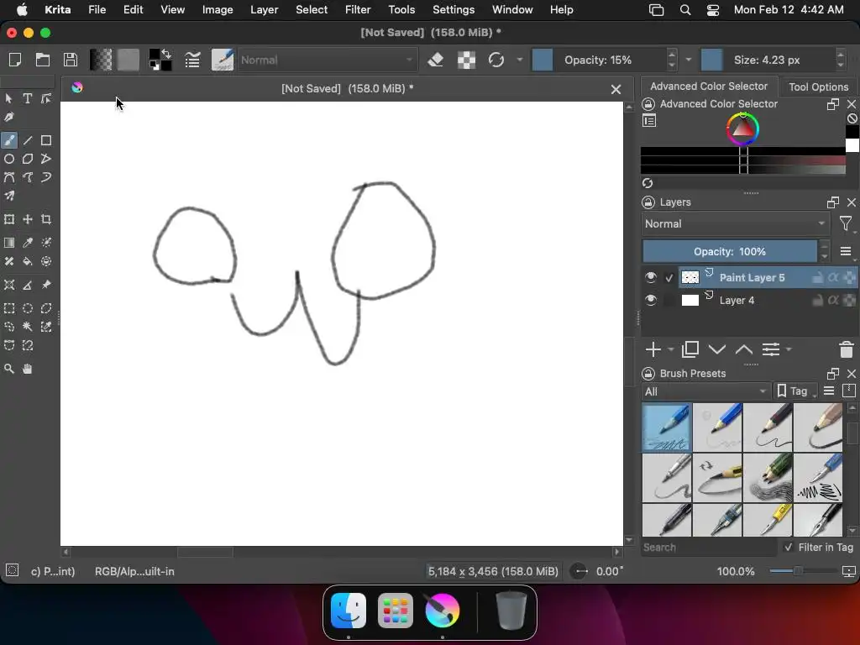Open the Filter menu
Screen dimensions: 860x645
[358, 10]
